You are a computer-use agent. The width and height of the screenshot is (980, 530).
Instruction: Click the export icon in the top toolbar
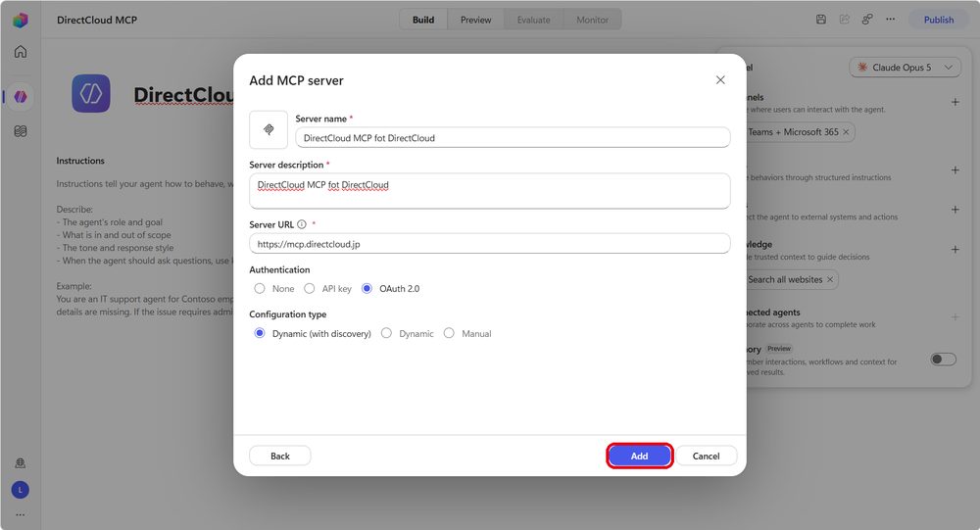[845, 20]
